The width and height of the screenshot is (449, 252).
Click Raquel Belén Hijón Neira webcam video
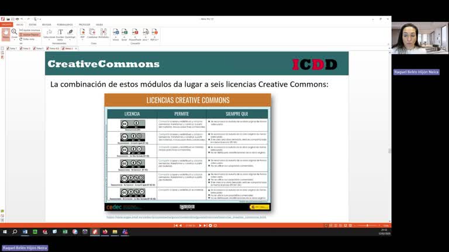tap(420, 38)
